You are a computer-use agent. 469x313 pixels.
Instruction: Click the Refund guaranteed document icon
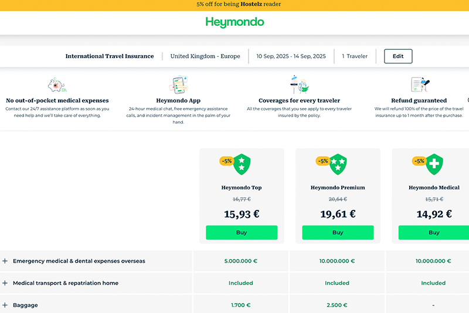420,84
